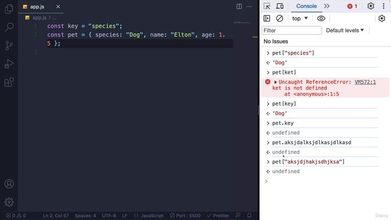Click app.js in the breadcrumb bar
The width and height of the screenshot is (391, 220).
pos(39,18)
